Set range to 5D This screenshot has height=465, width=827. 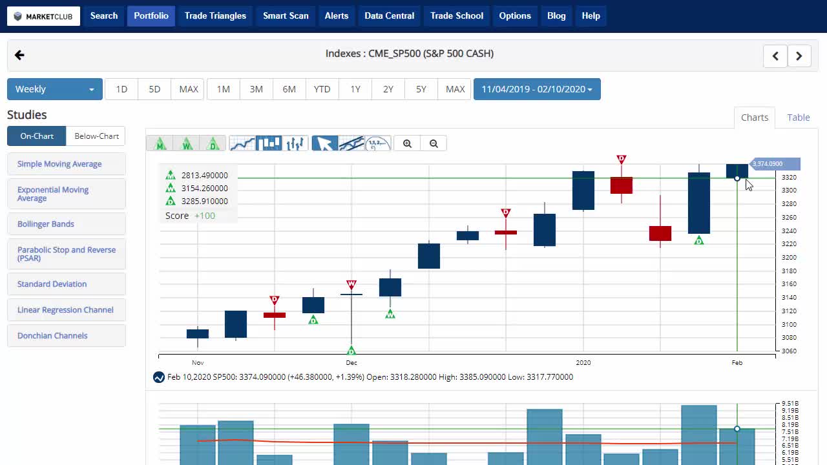154,89
